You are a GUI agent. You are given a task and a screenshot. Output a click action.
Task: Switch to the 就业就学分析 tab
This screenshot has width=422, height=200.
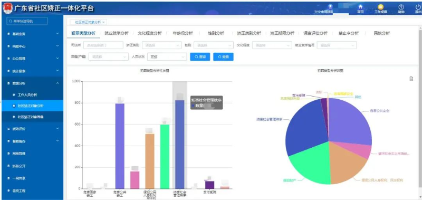coord(116,33)
